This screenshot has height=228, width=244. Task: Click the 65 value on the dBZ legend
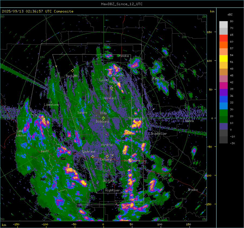coord(232,35)
